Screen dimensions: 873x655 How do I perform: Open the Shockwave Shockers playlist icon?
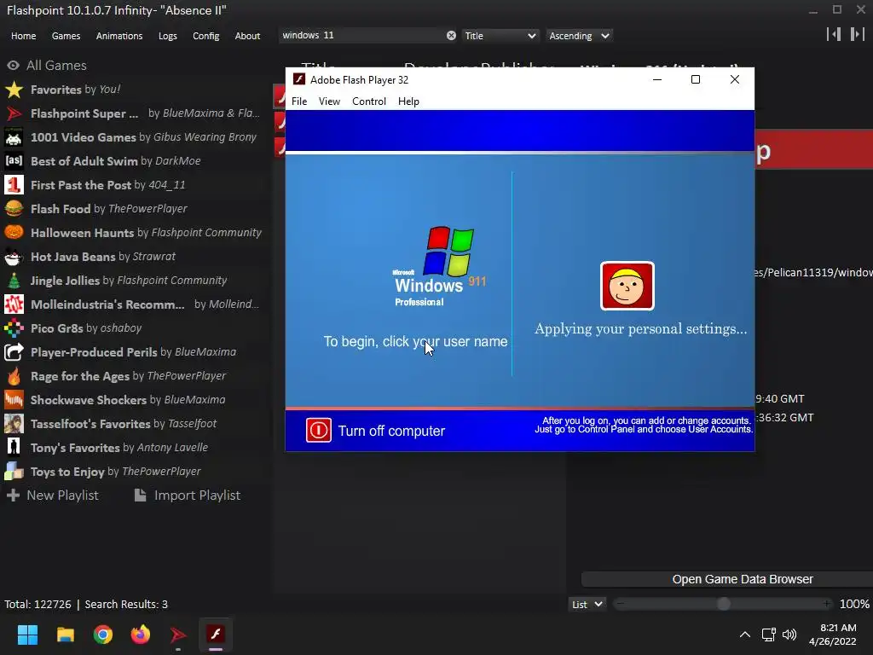[14, 400]
